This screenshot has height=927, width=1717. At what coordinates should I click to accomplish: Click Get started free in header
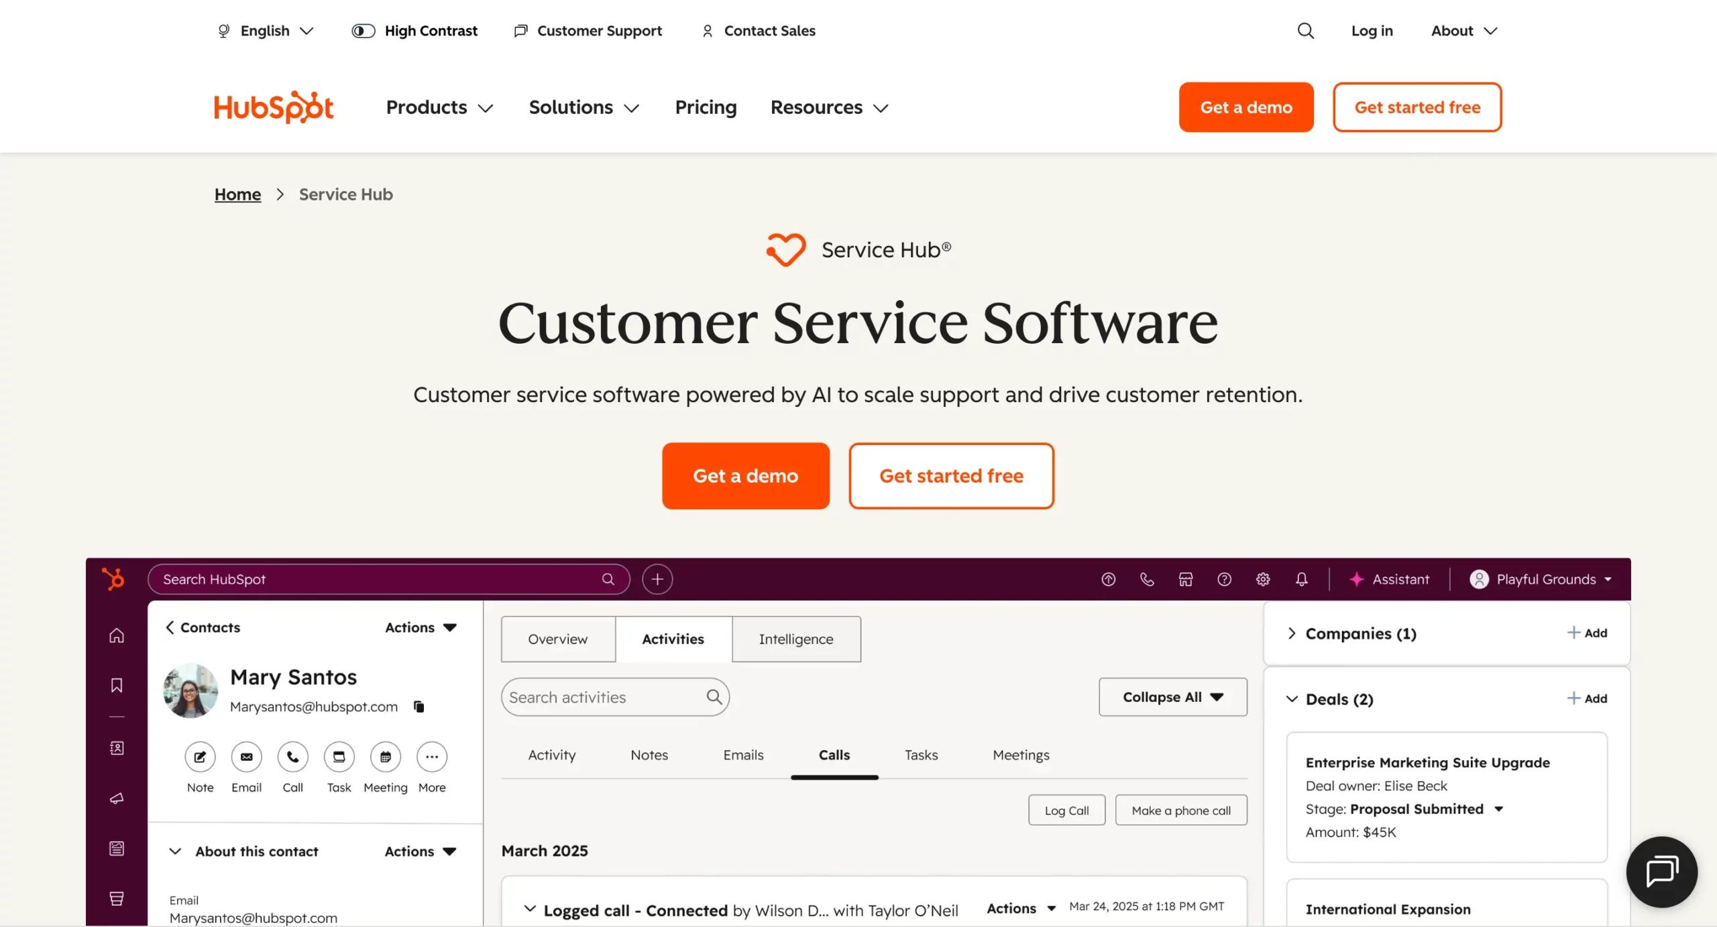click(x=1417, y=107)
